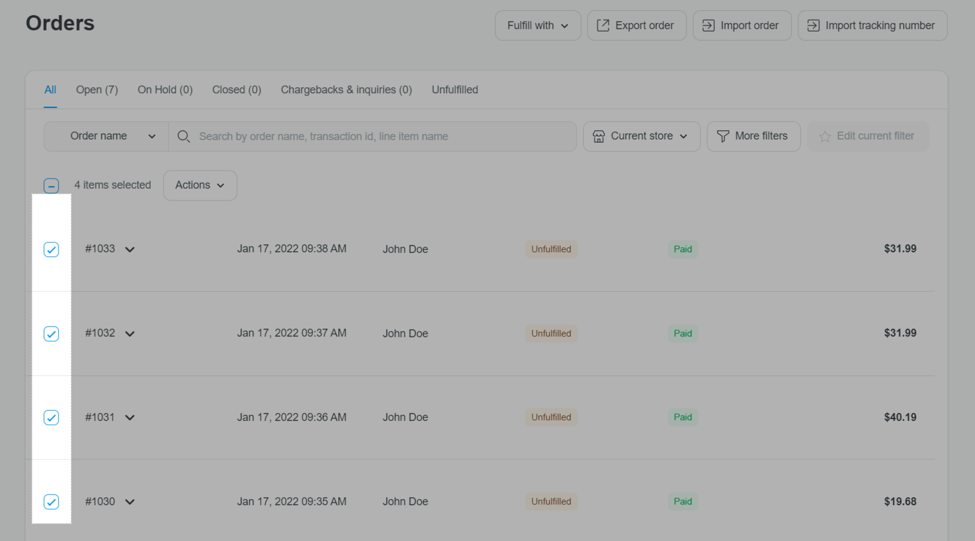This screenshot has height=541, width=975.
Task: Click the star icon in Edit current filter
Action: coord(824,136)
